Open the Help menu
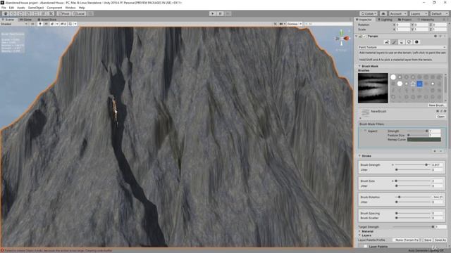 tap(82, 8)
